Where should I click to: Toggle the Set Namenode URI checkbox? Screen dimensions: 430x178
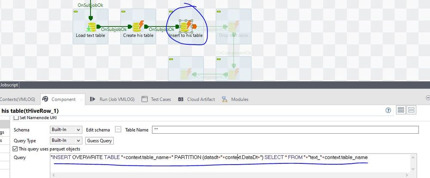(x=16, y=118)
